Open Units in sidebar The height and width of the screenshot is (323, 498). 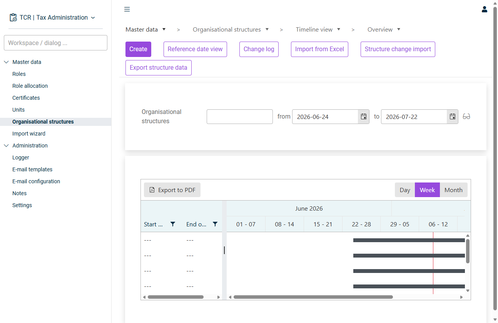pos(18,110)
